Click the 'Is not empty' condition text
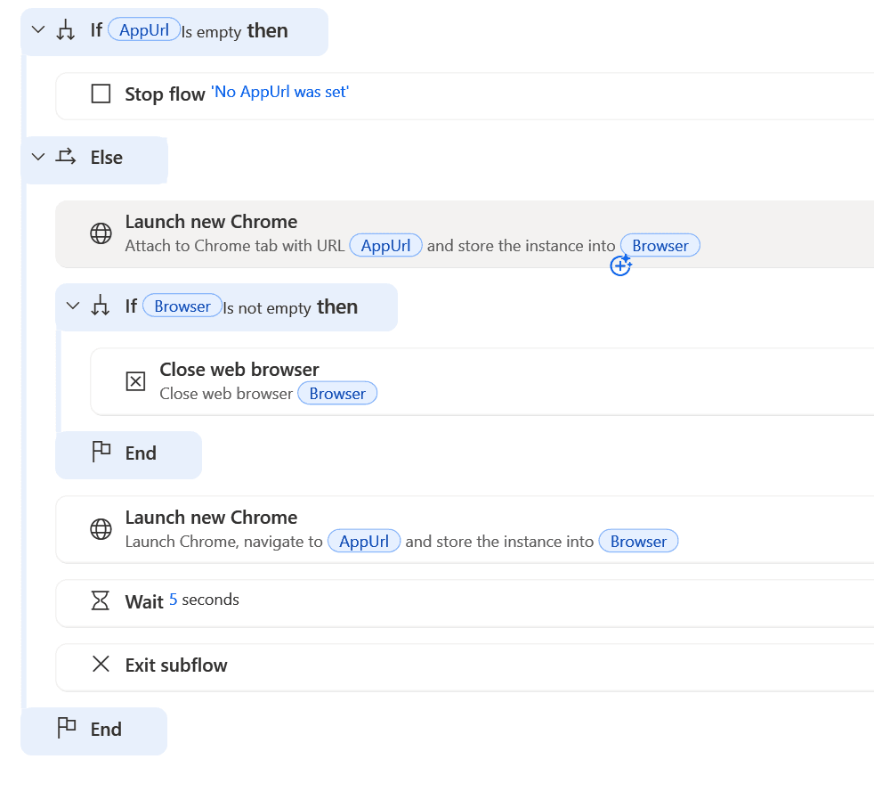The image size is (874, 800). point(267,308)
